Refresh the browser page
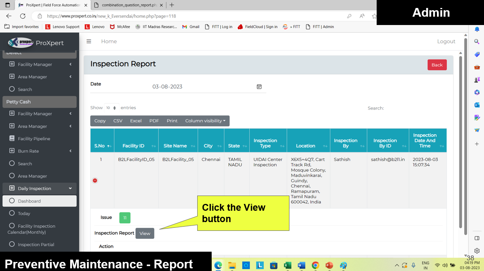484x271 pixels. click(x=23, y=16)
